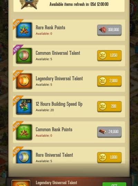Image resolution: width=138 pixels, height=186 pixels.
Task: Open the bottom Legendary Universal Talent banner thumbnail
Action: [x=21, y=183]
